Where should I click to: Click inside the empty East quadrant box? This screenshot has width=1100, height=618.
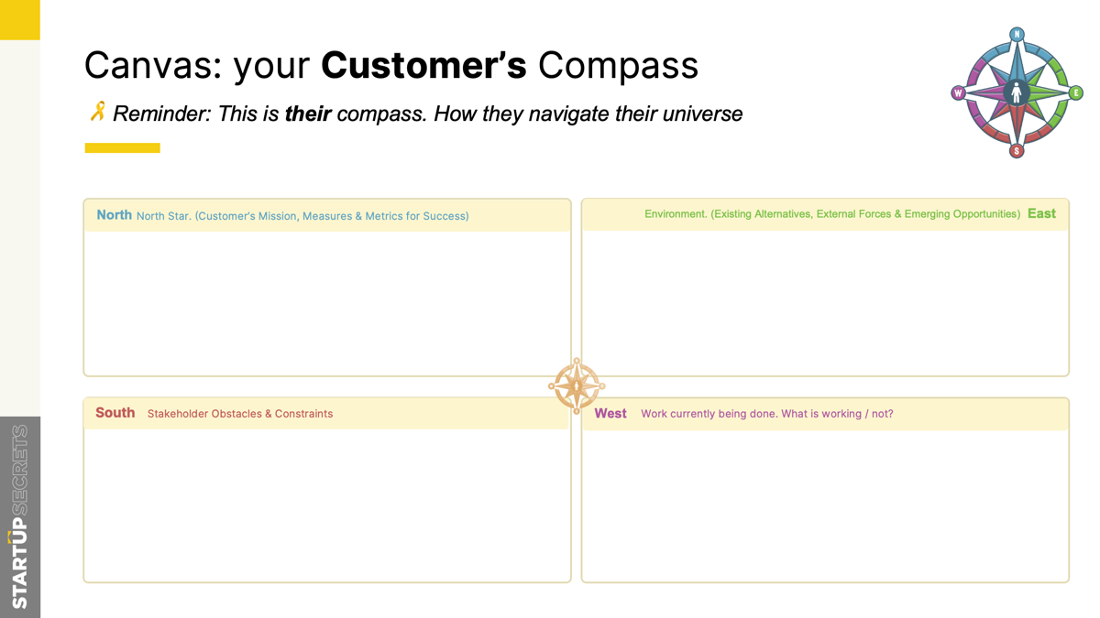click(825, 302)
